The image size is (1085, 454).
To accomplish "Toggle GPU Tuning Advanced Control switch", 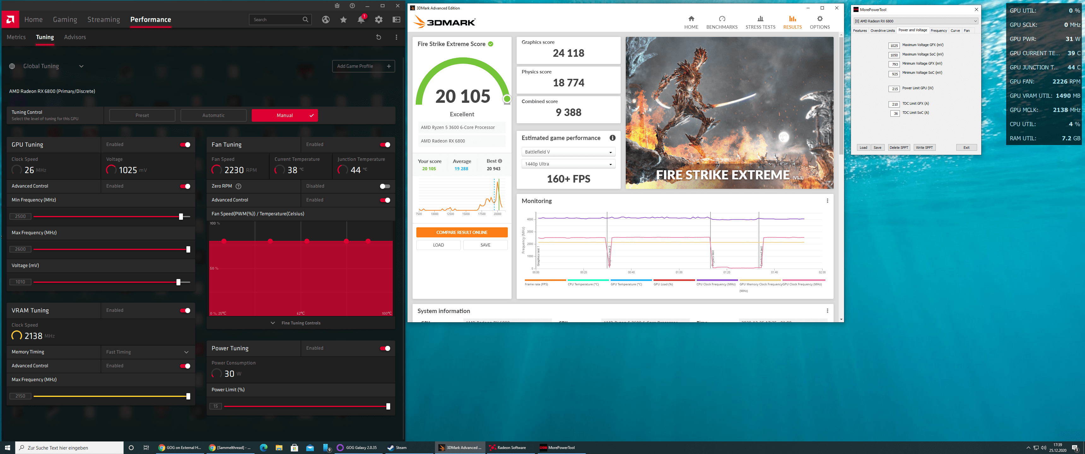I will click(x=185, y=186).
